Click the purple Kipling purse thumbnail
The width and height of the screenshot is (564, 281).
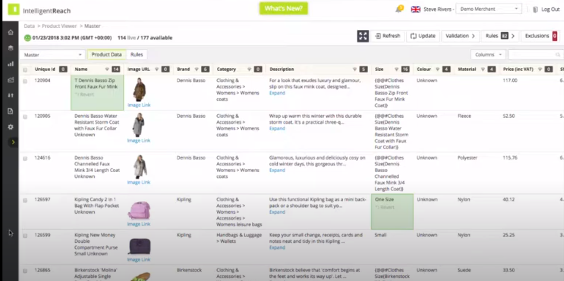139,246
